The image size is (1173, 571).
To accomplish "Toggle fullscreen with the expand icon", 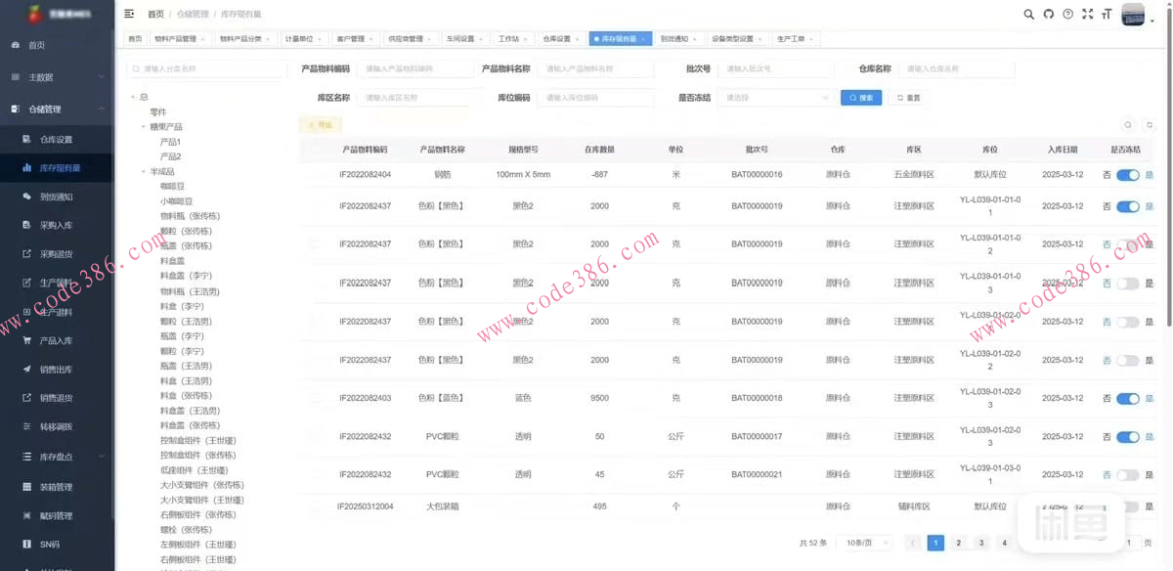I will [x=1088, y=14].
